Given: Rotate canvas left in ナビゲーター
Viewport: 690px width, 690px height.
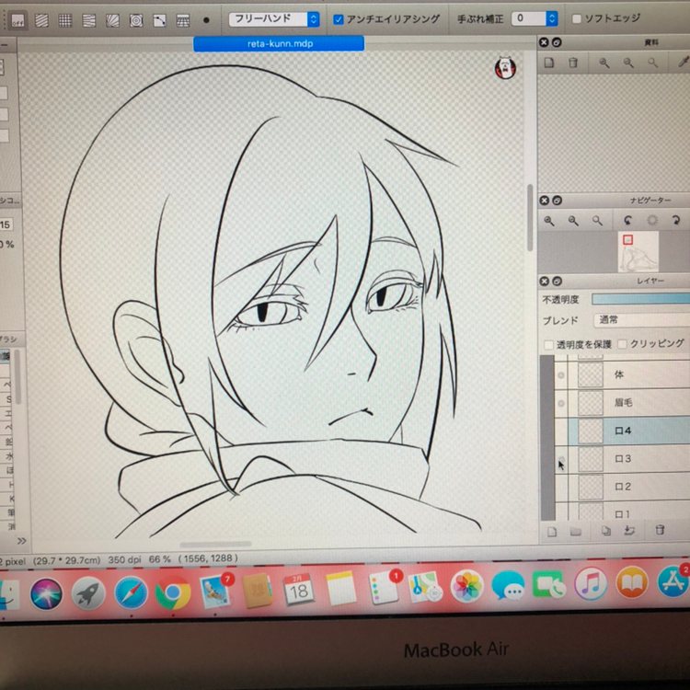Looking at the screenshot, I should pos(628,221).
